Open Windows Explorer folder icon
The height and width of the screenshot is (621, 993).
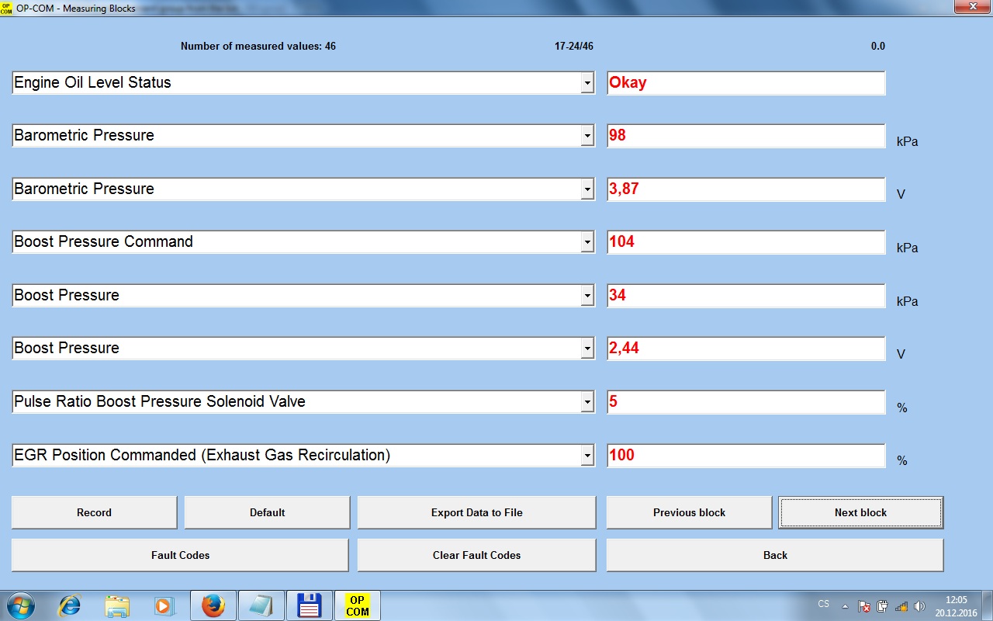coord(117,605)
